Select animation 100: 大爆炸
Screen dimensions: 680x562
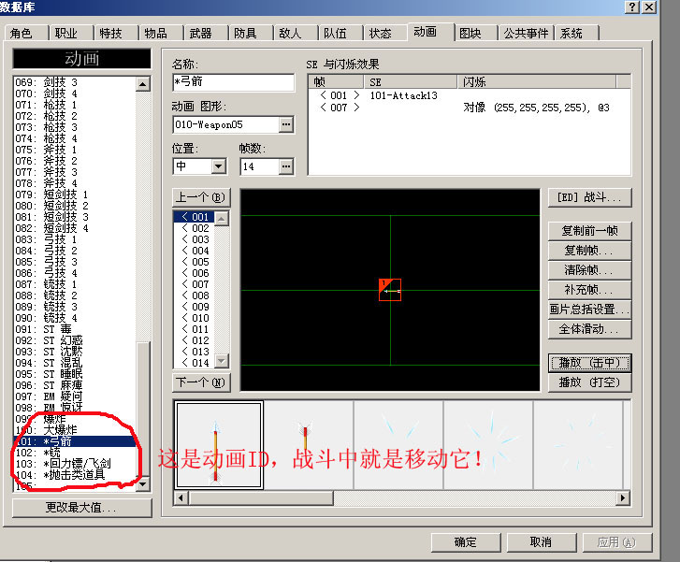click(75, 430)
